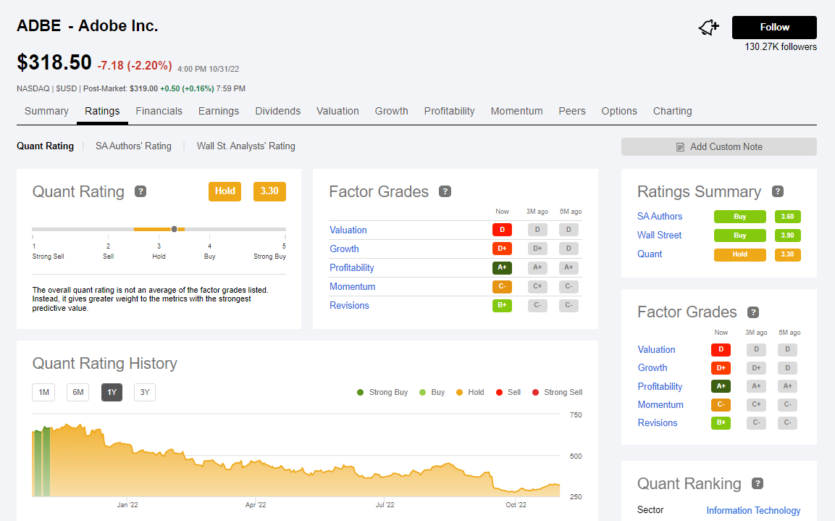835x521 pixels.
Task: Switch to the Financials tab
Action: coord(159,111)
